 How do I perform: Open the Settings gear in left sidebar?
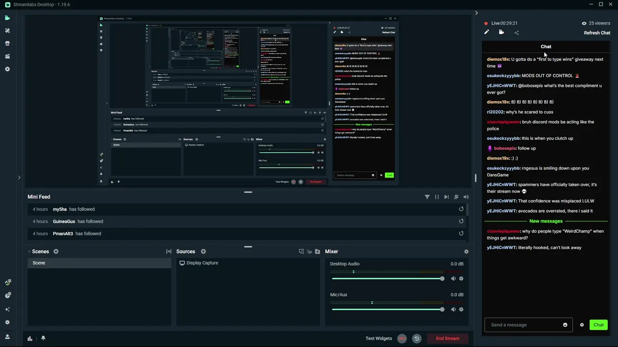7,322
